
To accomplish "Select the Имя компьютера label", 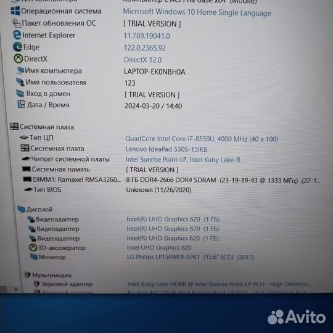I will pyautogui.click(x=53, y=70).
